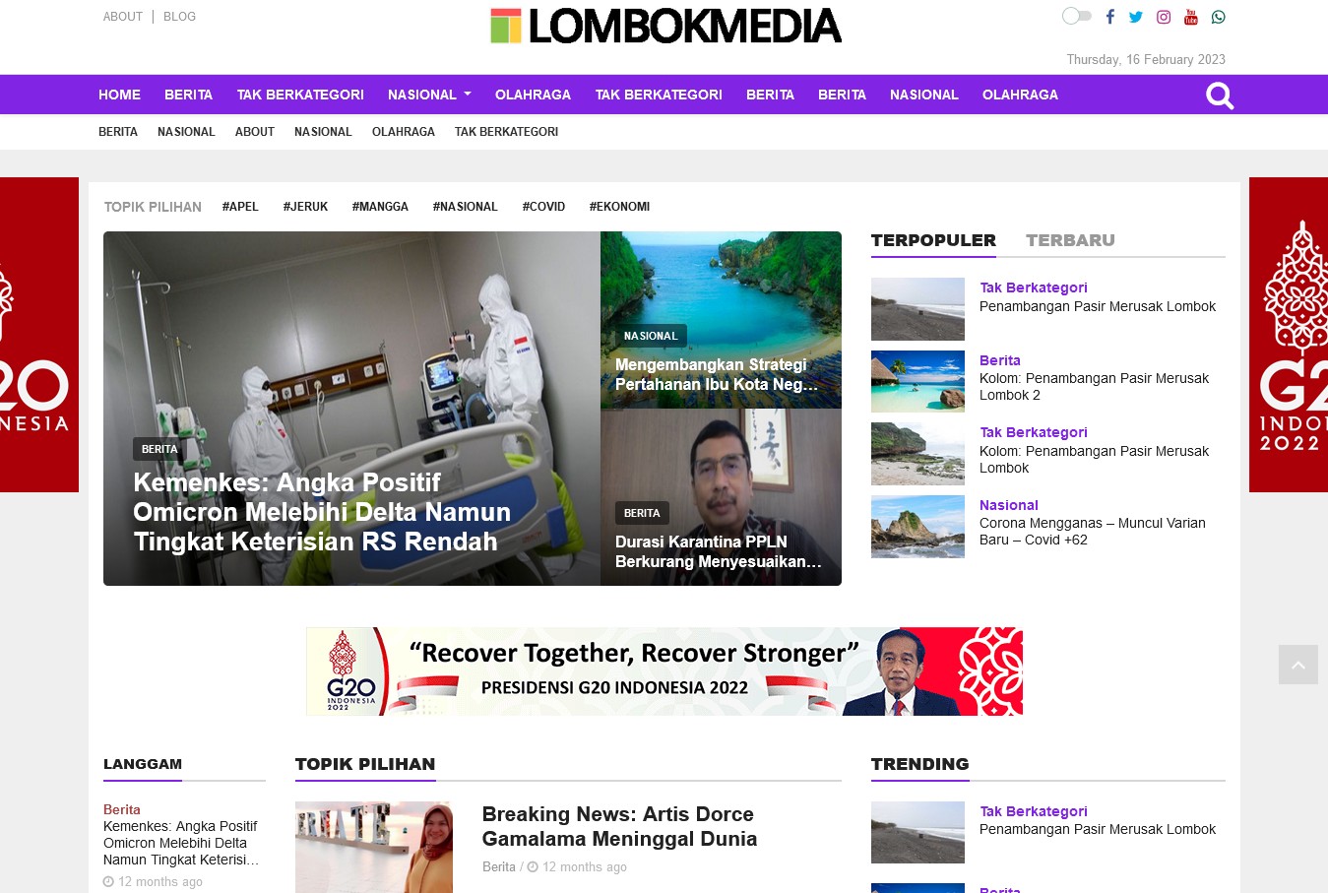Open the Corona Mengganas article thumbnail

tap(917, 527)
